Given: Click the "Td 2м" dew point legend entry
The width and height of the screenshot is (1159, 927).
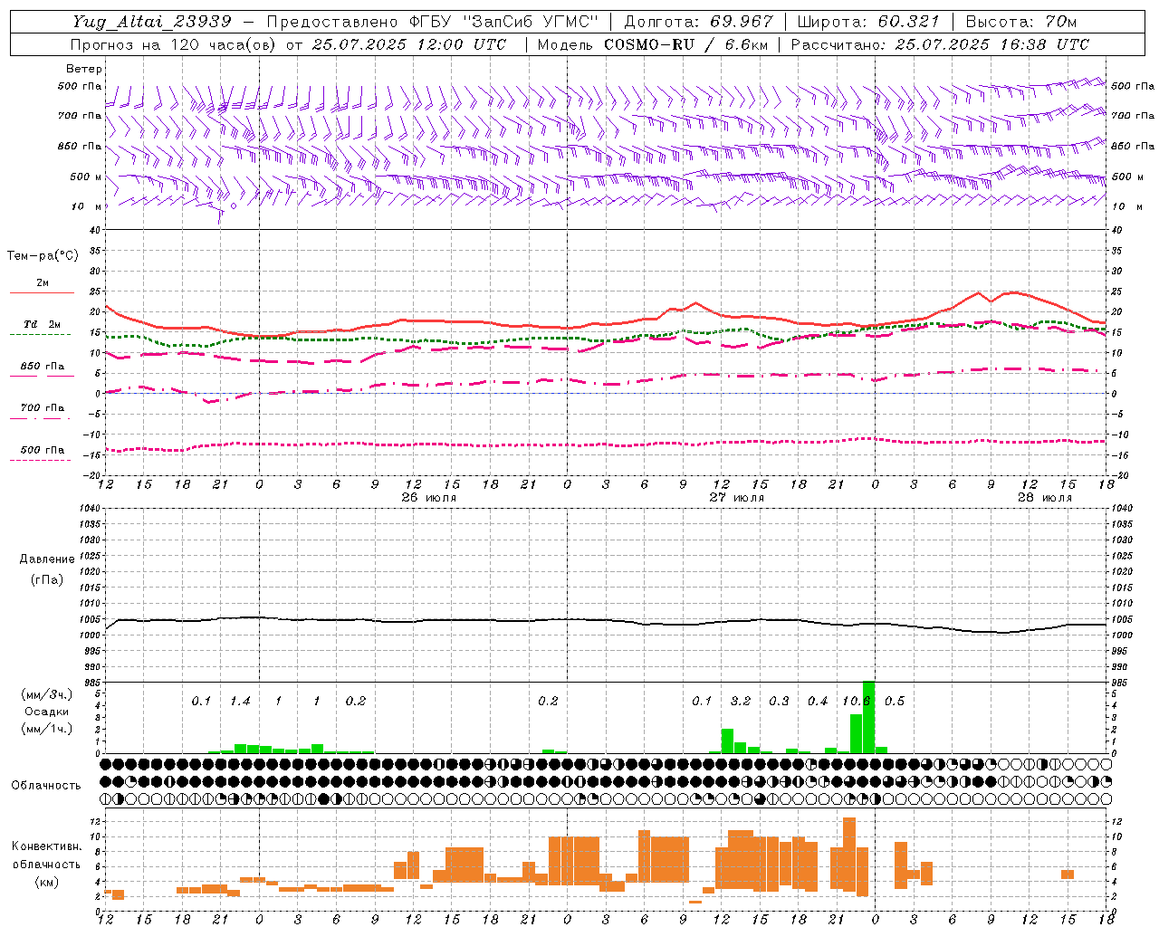Looking at the screenshot, I should point(43,324).
